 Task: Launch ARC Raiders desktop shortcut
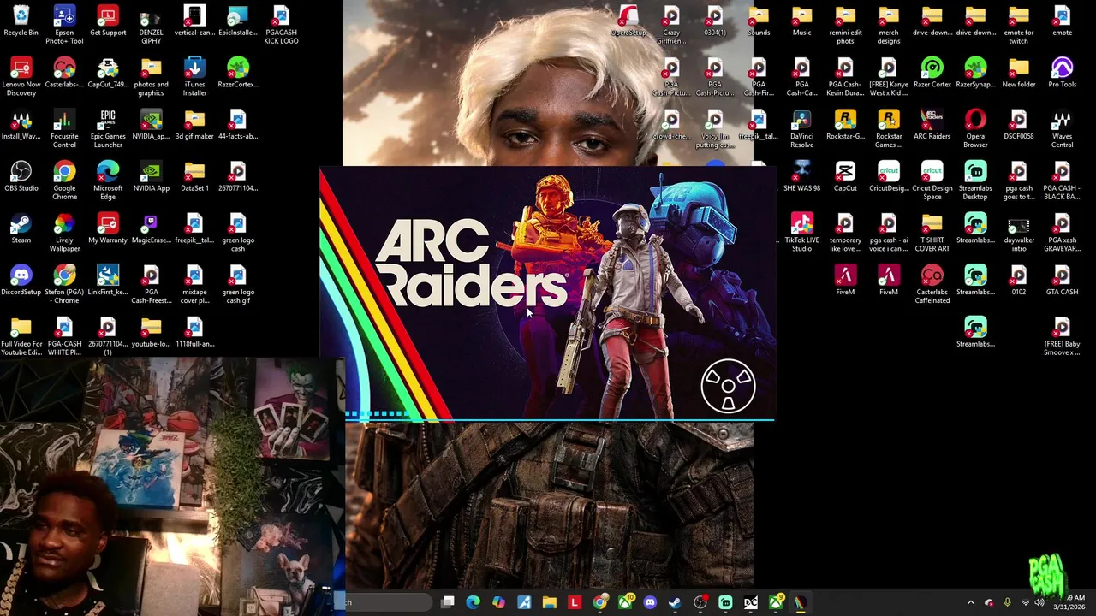932,125
